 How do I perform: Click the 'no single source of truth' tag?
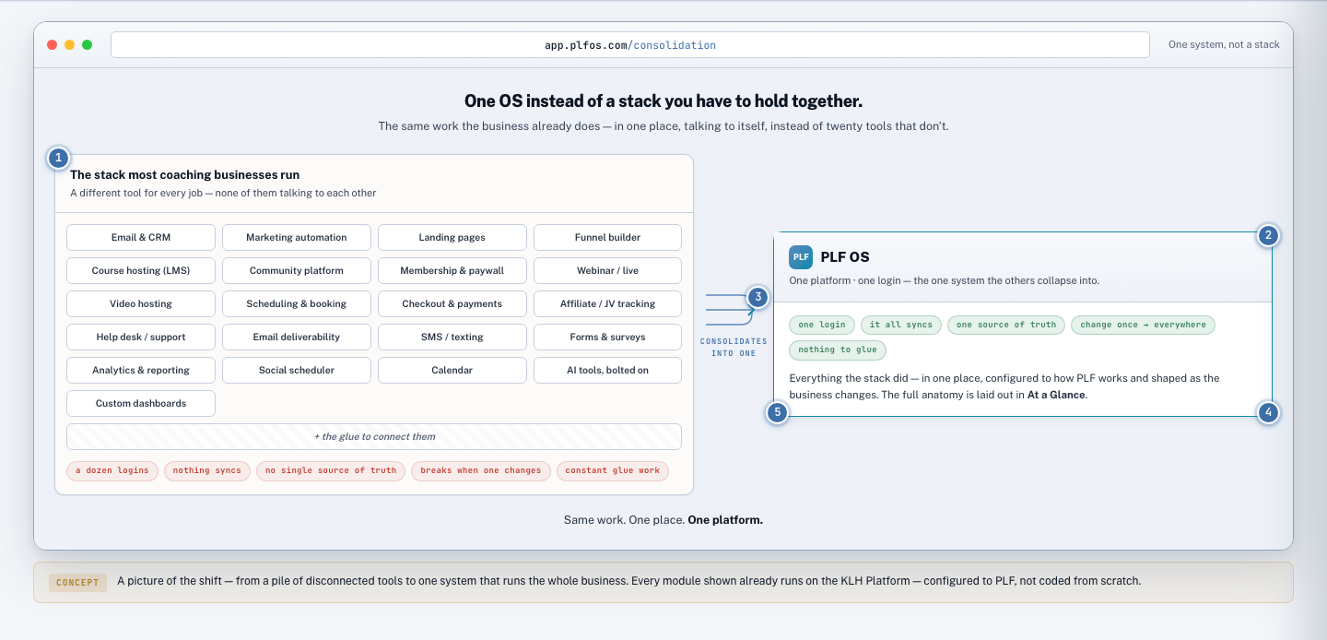[331, 470]
